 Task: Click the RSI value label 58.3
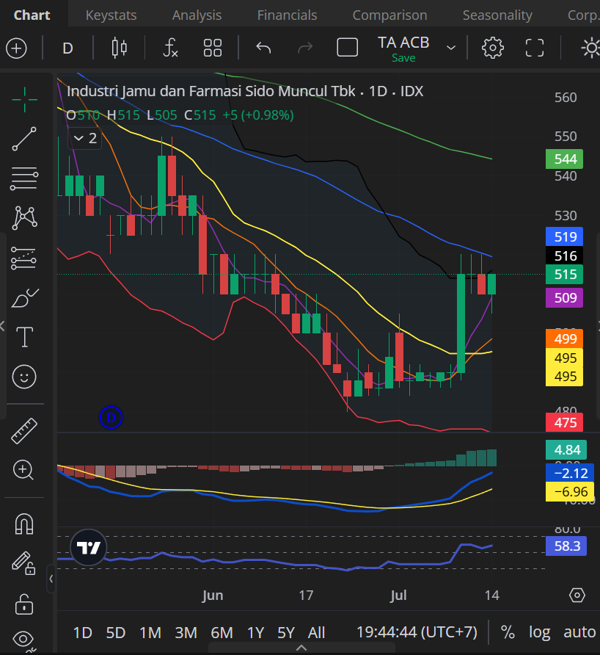click(x=566, y=546)
